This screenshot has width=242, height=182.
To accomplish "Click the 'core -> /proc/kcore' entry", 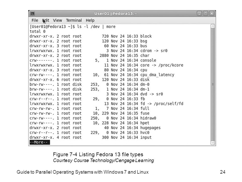I will coord(162,65).
